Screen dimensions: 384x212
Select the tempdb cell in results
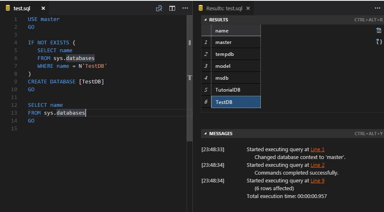(236, 54)
